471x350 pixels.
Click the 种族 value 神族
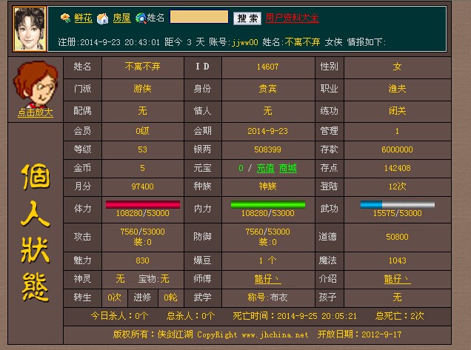pyautogui.click(x=267, y=186)
